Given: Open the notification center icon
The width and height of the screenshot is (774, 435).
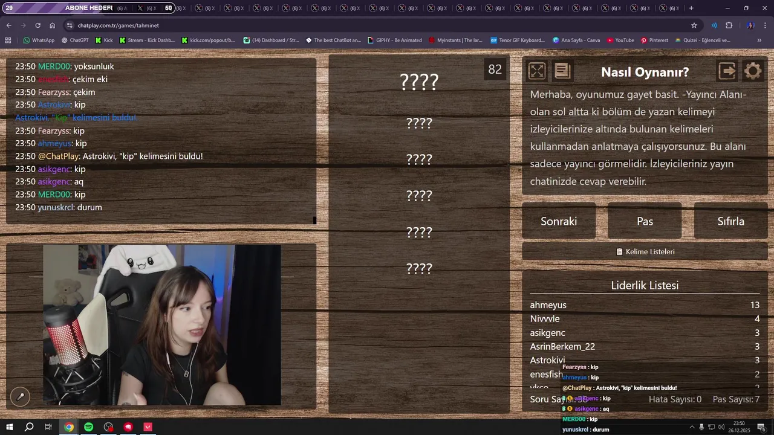Looking at the screenshot, I should [x=761, y=427].
